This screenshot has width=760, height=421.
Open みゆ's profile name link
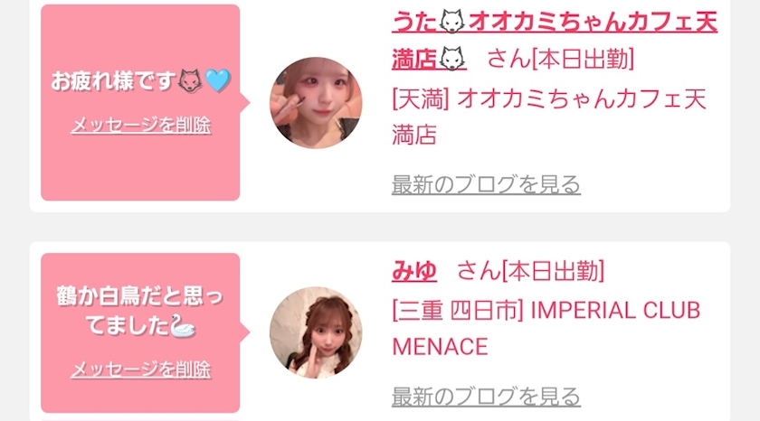pos(414,270)
